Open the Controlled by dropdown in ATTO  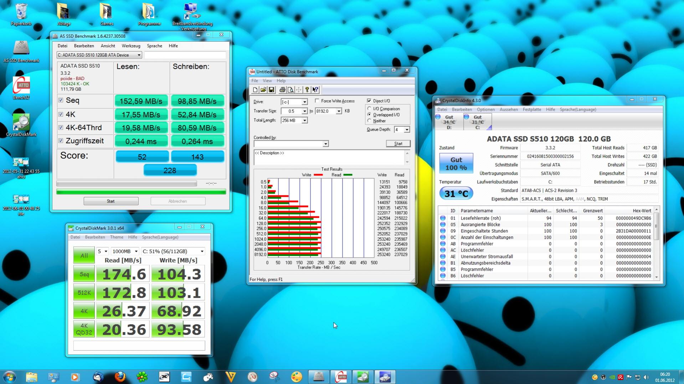pos(325,144)
